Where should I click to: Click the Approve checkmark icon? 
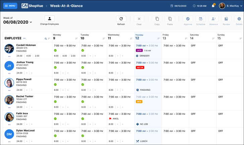[188, 19]
